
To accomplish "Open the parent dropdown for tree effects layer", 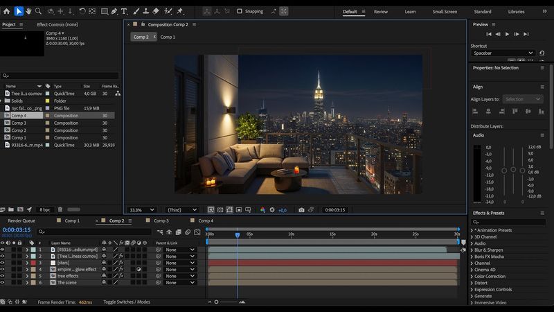I will point(179,276).
